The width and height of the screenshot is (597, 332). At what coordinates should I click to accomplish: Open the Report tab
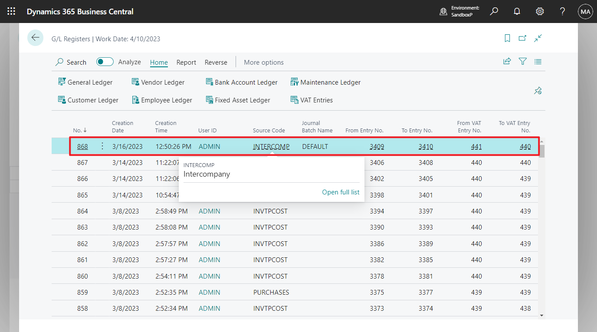pyautogui.click(x=186, y=62)
